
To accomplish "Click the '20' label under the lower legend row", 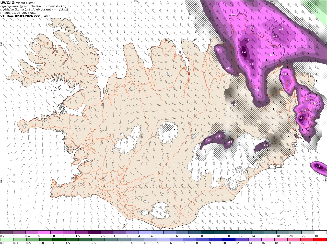I will click(289, 243).
